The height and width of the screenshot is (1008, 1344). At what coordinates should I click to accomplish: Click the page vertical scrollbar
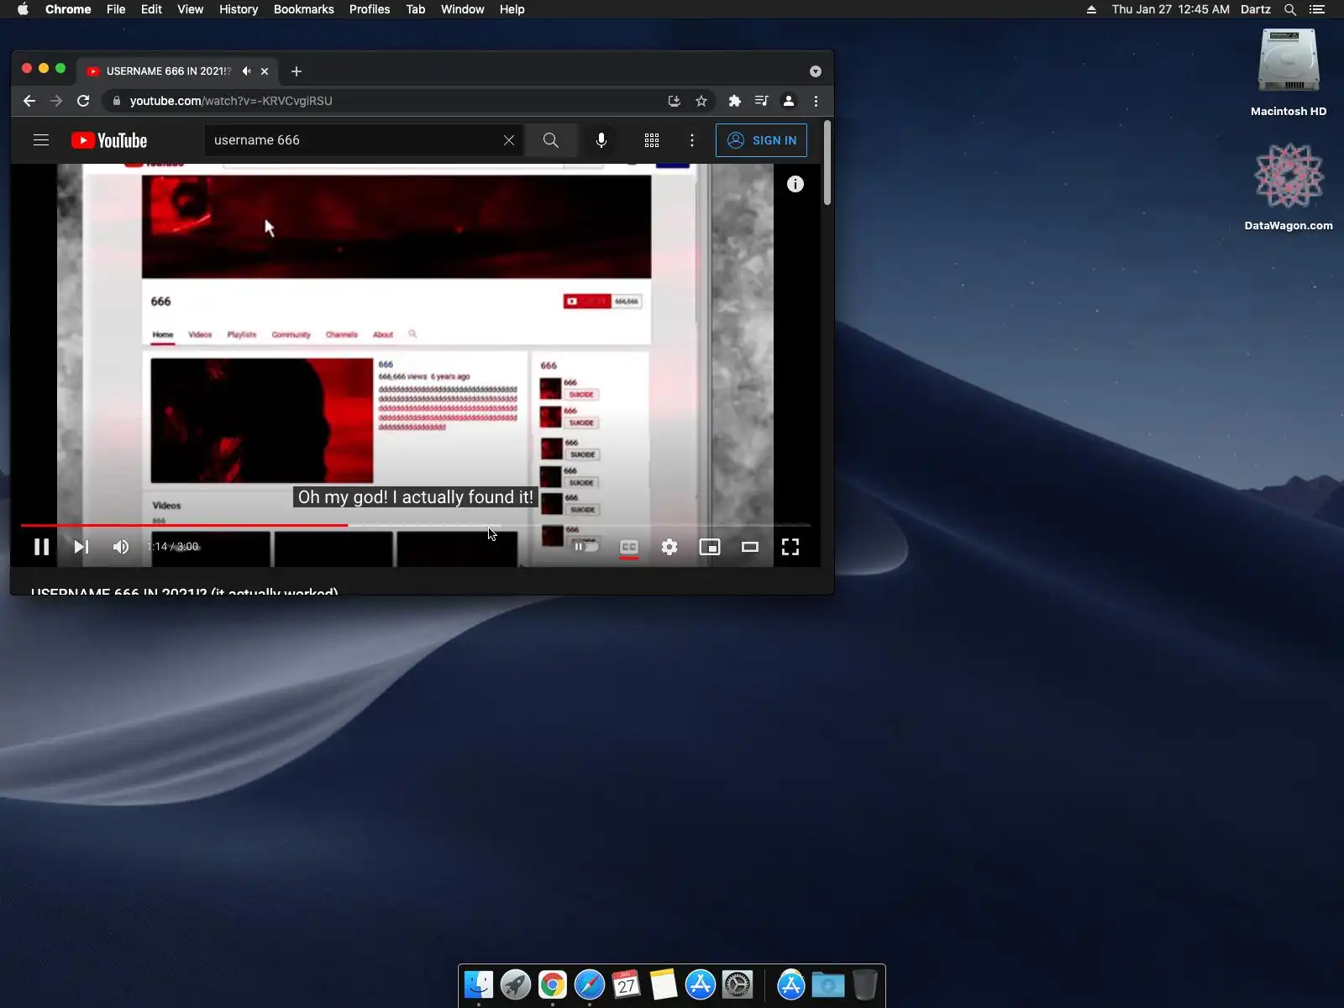tap(827, 164)
